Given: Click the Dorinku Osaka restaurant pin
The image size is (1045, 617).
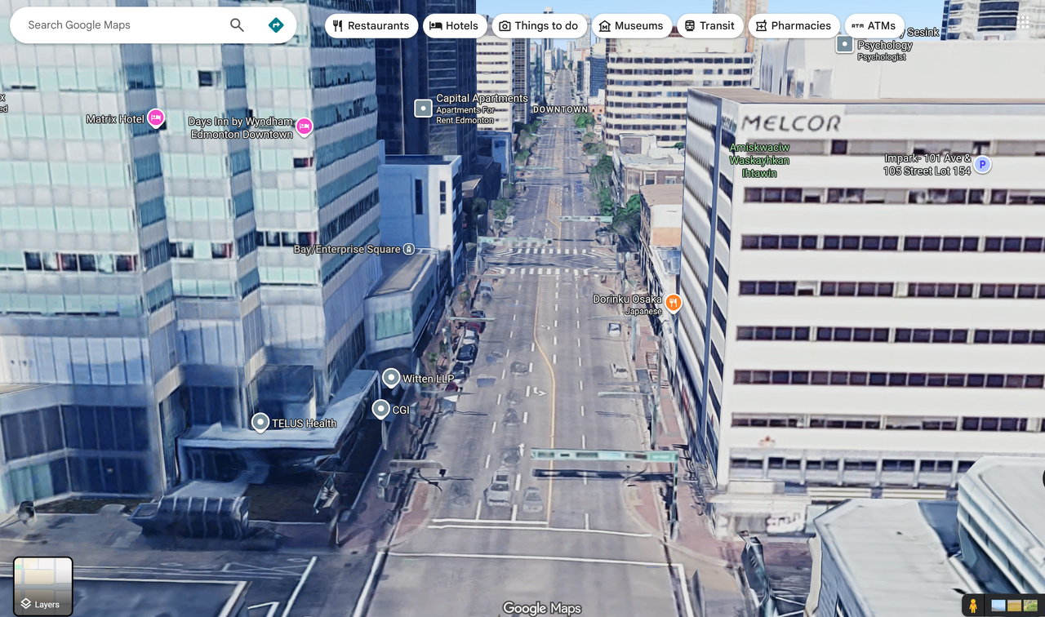Looking at the screenshot, I should click(673, 303).
